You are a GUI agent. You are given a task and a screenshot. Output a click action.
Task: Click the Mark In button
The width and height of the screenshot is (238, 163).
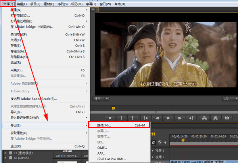[x=121, y=118]
